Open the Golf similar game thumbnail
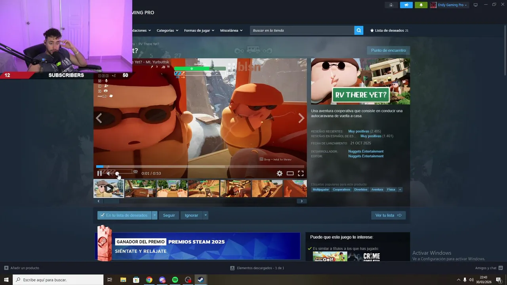 point(330,256)
